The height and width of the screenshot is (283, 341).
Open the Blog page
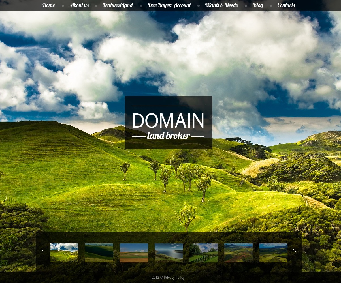258,5
